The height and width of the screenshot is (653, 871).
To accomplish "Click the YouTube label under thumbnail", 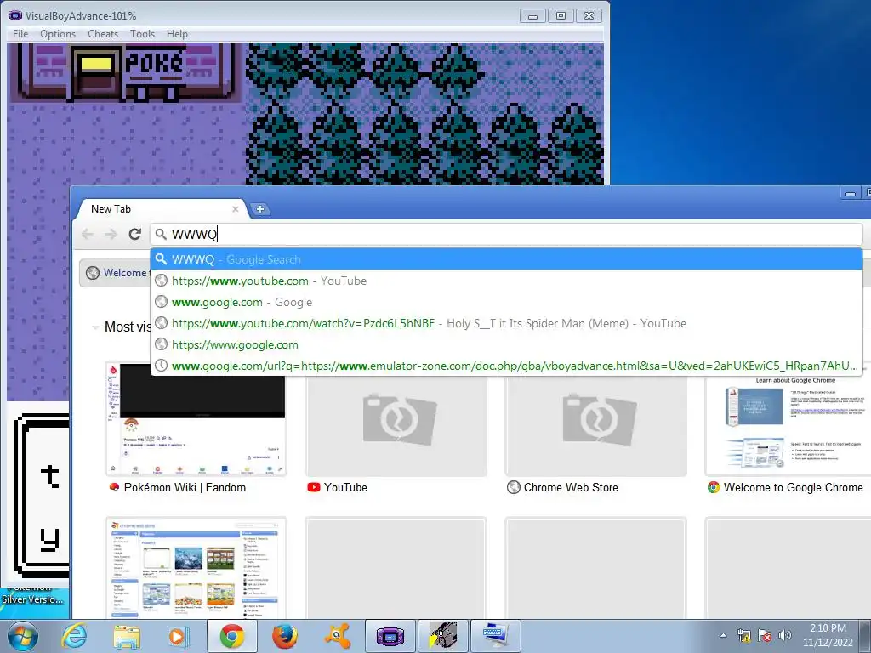I will [x=345, y=487].
